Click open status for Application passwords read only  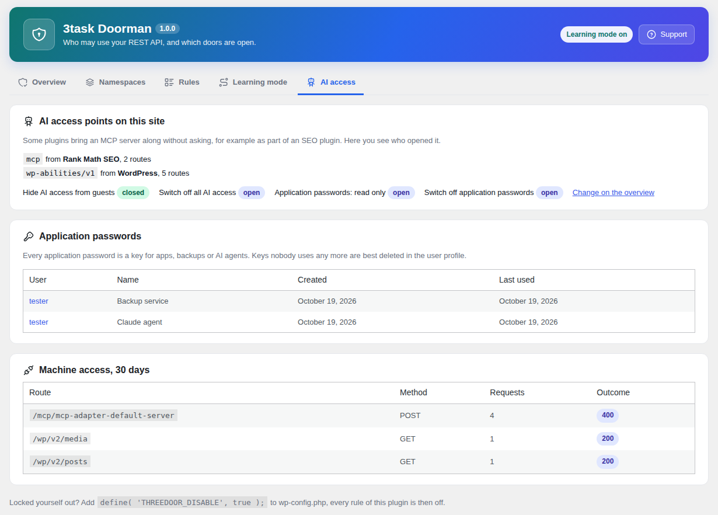pyautogui.click(x=401, y=193)
